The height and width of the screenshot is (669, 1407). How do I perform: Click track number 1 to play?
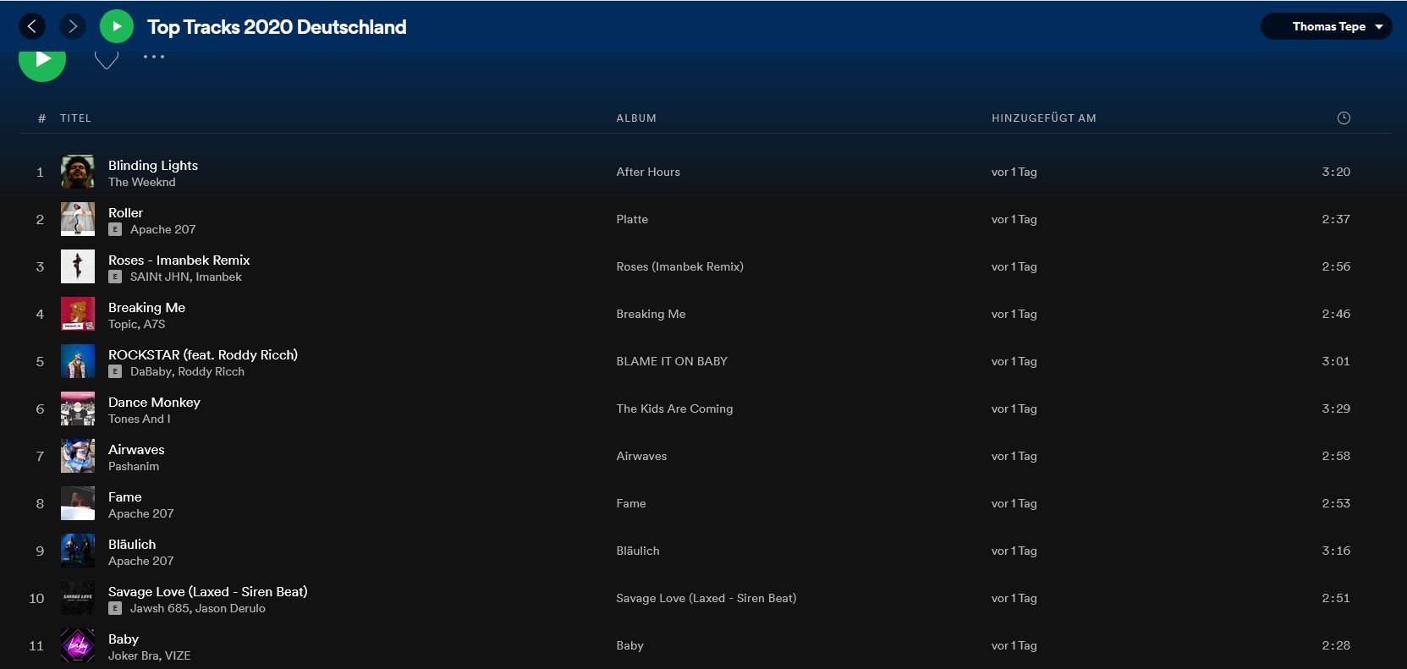pyautogui.click(x=40, y=172)
